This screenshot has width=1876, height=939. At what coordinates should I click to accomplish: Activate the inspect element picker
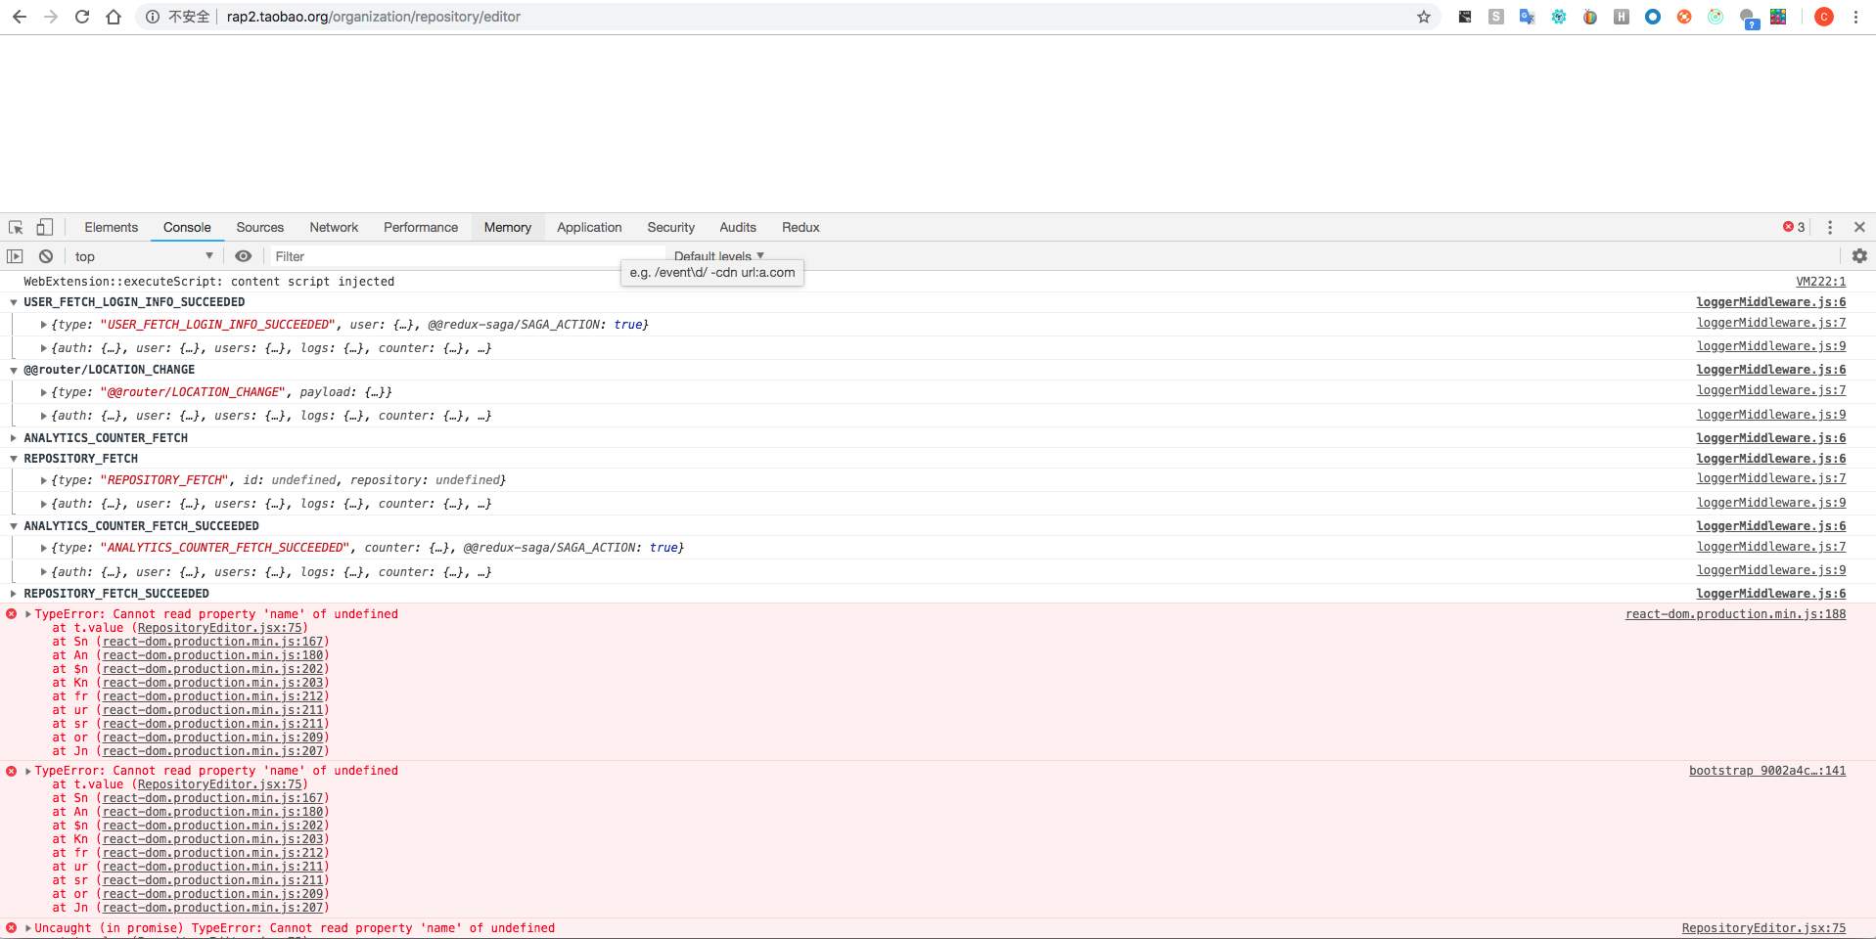pos(16,227)
